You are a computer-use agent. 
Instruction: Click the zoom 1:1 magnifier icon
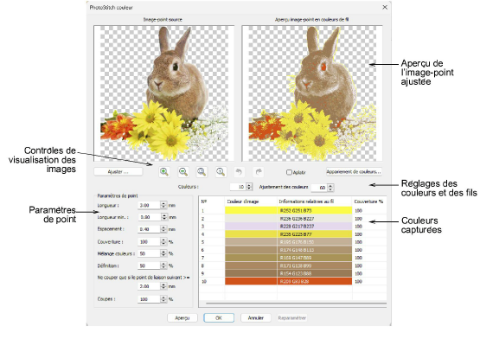pyautogui.click(x=221, y=172)
